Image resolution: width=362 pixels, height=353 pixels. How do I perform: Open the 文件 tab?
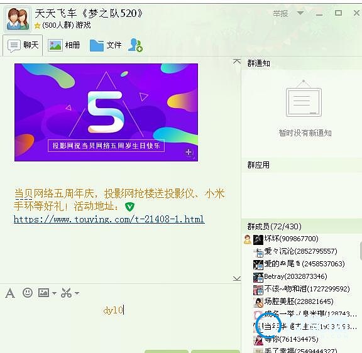106,45
